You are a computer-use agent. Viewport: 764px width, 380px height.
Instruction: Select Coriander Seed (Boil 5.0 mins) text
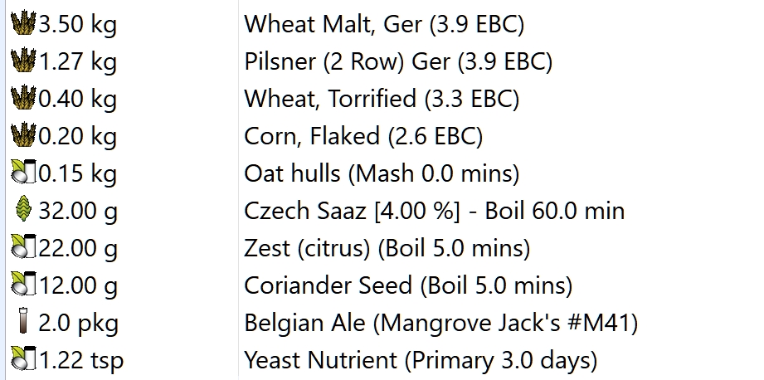408,285
